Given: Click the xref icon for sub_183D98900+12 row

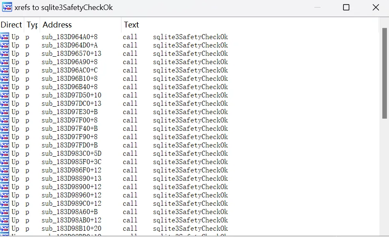Looking at the screenshot, I should tap(5, 187).
